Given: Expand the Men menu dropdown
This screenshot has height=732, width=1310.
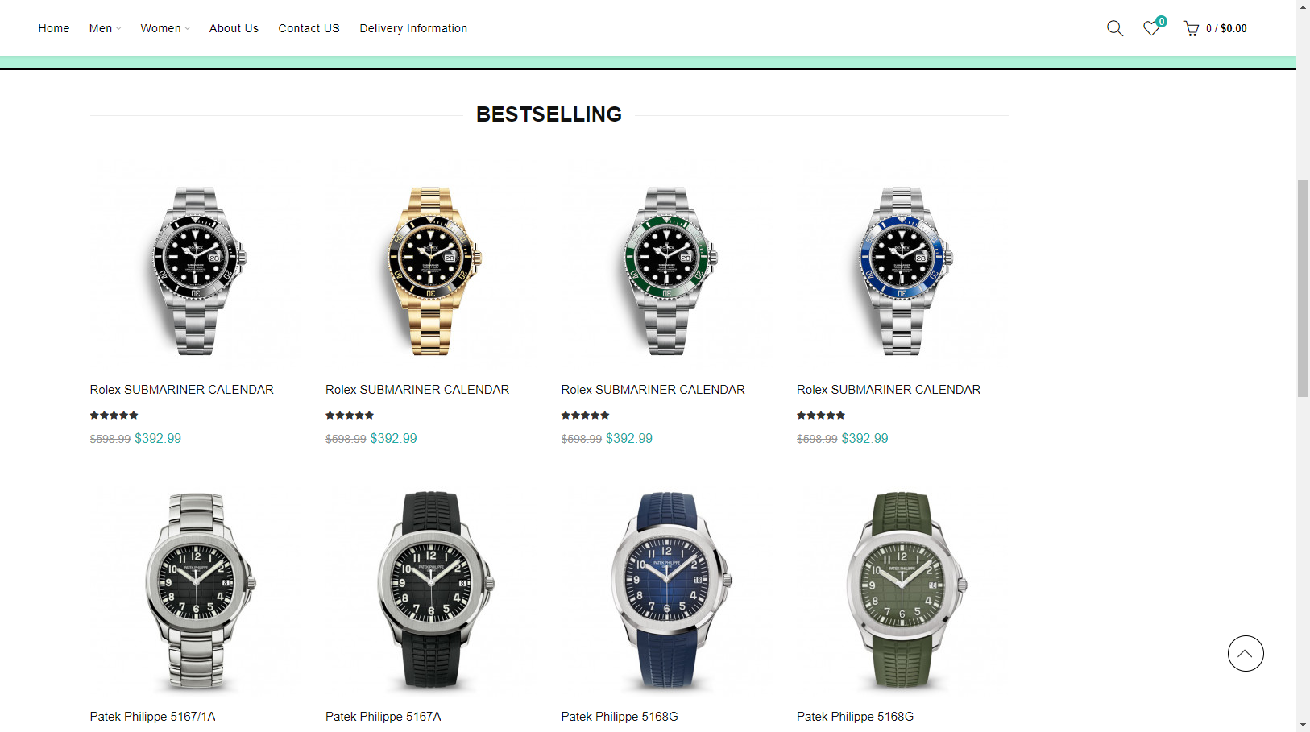Looking at the screenshot, I should (105, 28).
